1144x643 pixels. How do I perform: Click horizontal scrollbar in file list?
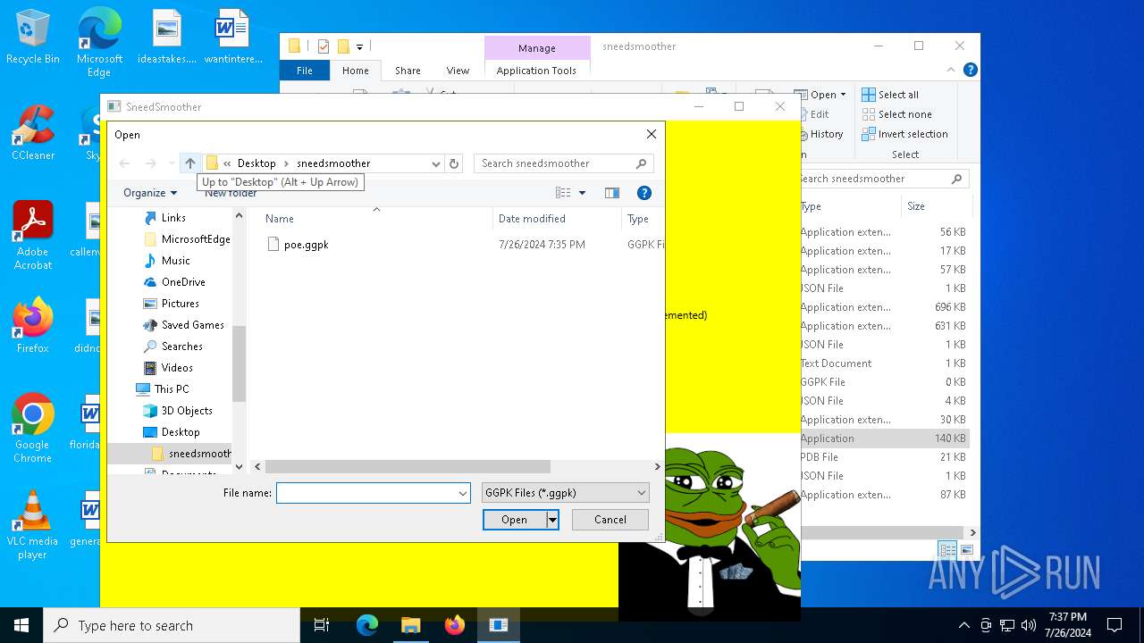(408, 466)
